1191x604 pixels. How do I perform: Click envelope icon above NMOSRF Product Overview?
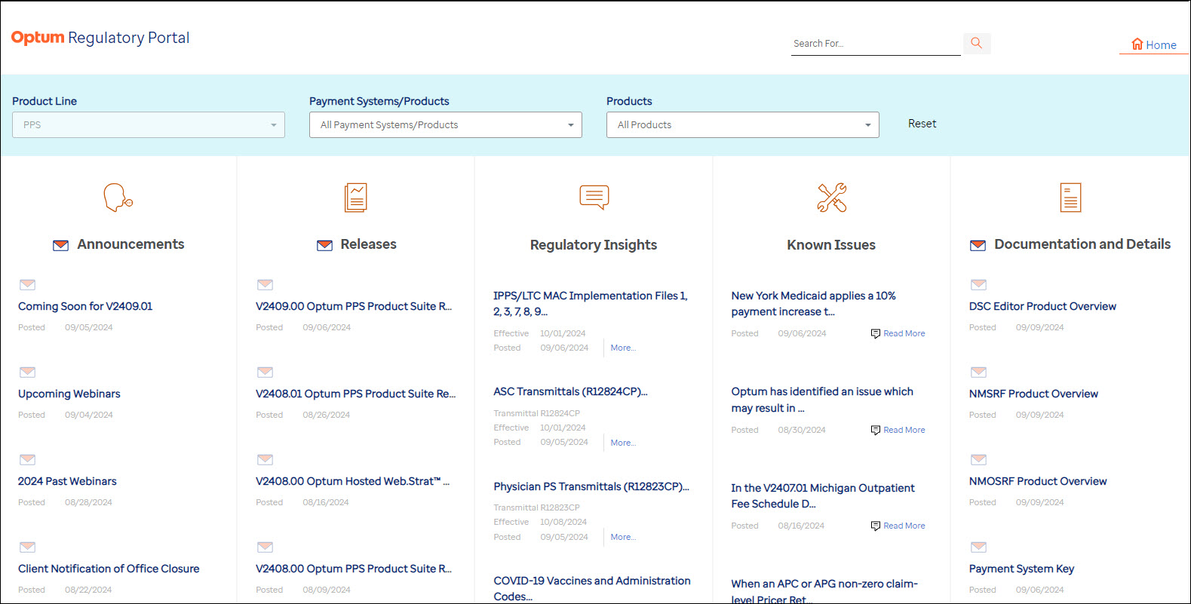[x=979, y=459]
